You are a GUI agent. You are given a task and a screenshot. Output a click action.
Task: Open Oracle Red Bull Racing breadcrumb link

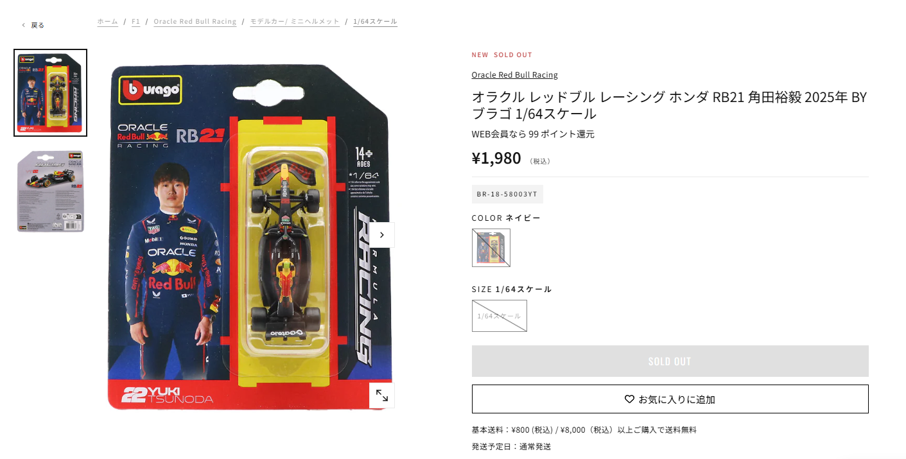195,22
